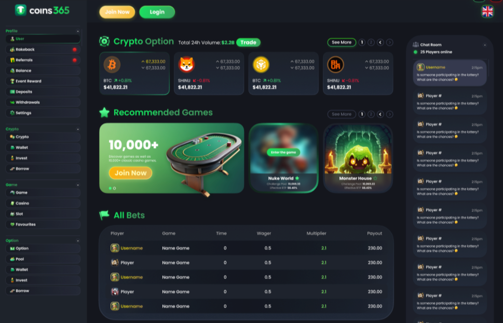Collapse the Crypto sidebar section
Viewport: 503px width, 323px height.
point(78,129)
